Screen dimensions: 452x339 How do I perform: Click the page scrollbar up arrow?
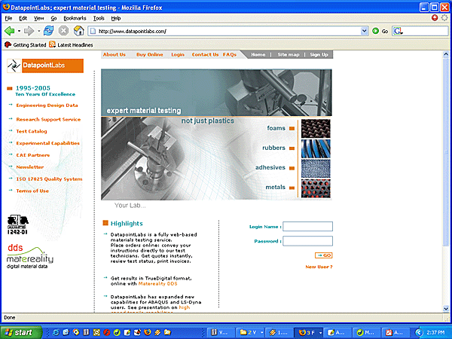pos(446,54)
